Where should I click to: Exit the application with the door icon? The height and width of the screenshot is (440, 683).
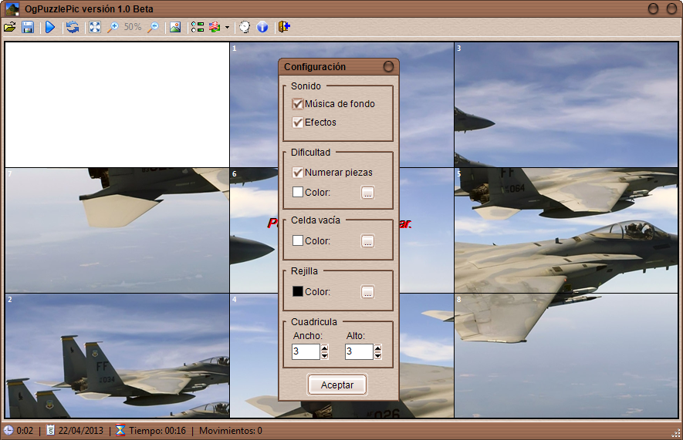(284, 27)
